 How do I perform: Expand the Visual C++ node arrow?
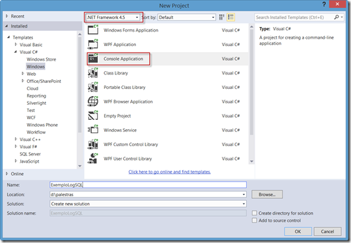coord(16,139)
